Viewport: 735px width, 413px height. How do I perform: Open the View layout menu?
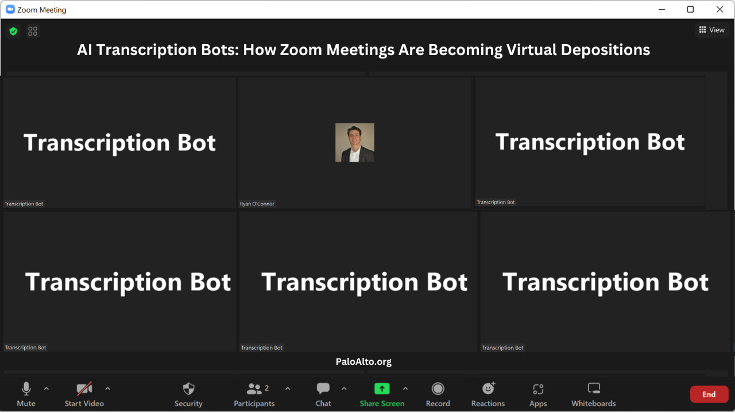[712, 30]
